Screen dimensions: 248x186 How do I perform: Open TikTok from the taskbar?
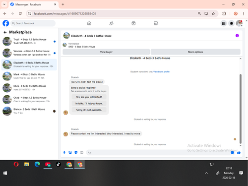click(x=58, y=164)
